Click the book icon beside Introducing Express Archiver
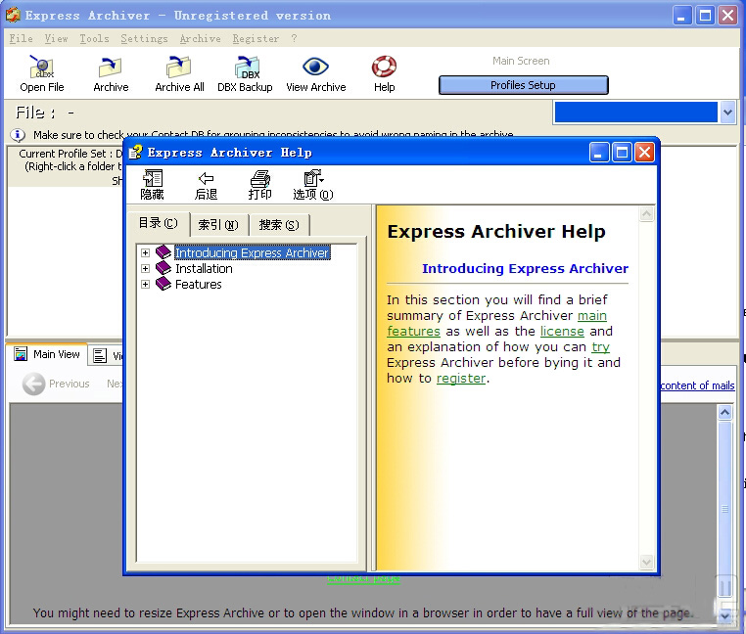The width and height of the screenshot is (746, 634). click(163, 252)
